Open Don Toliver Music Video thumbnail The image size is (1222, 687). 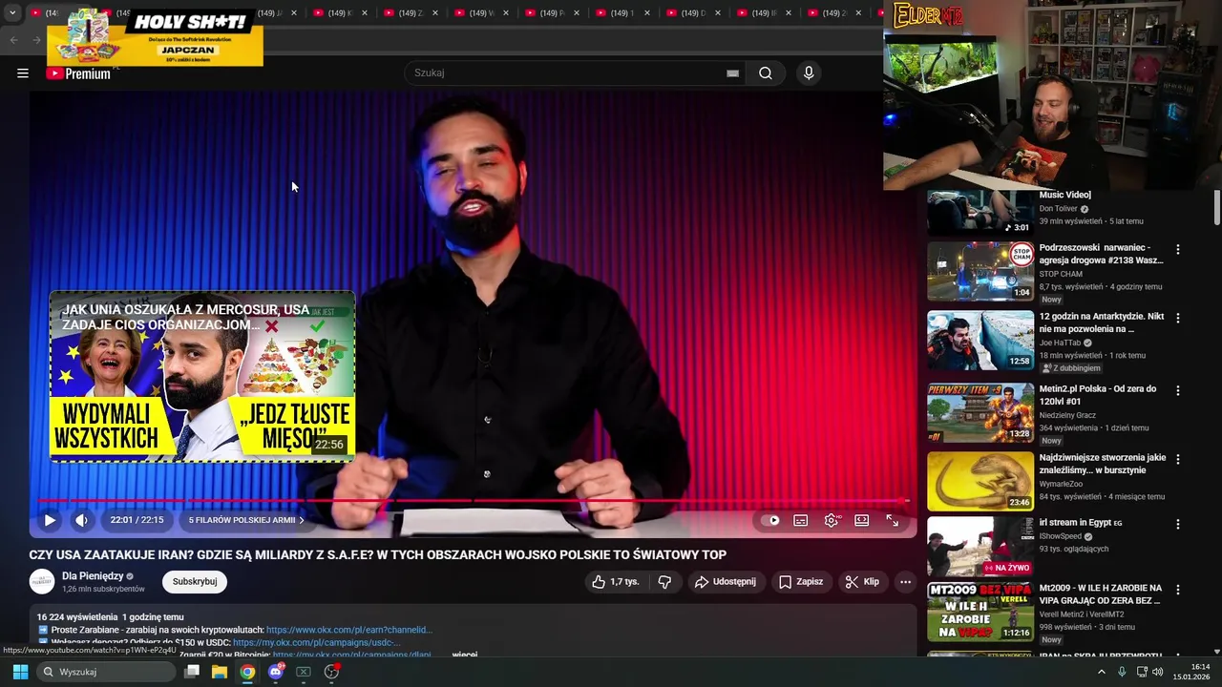tap(980, 212)
